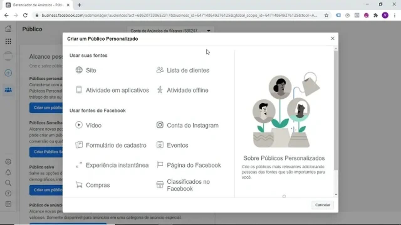Select the Gerenciador de Anúncios tab
The height and width of the screenshot is (225, 401).
(38, 5)
